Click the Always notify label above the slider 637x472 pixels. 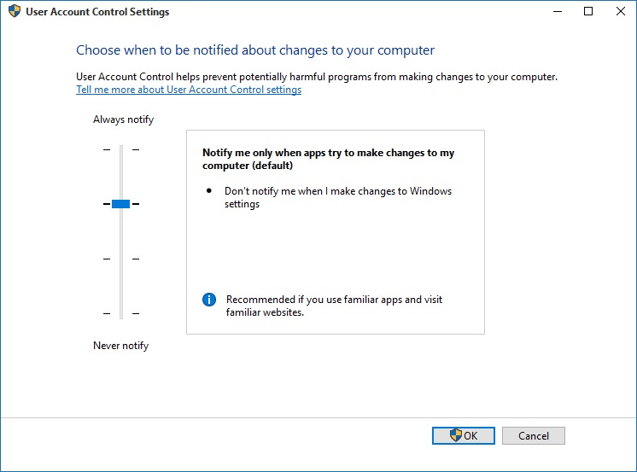pyautogui.click(x=124, y=119)
